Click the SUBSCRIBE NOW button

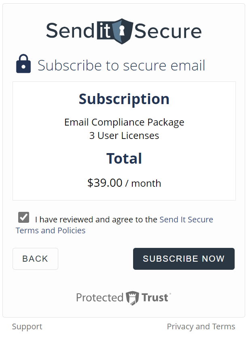(184, 259)
